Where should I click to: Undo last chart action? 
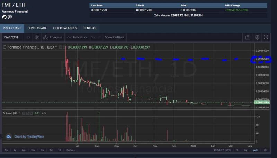93,37
